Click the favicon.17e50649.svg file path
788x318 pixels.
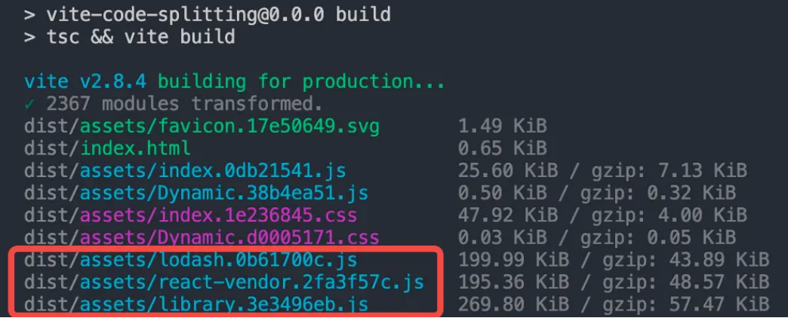click(202, 127)
